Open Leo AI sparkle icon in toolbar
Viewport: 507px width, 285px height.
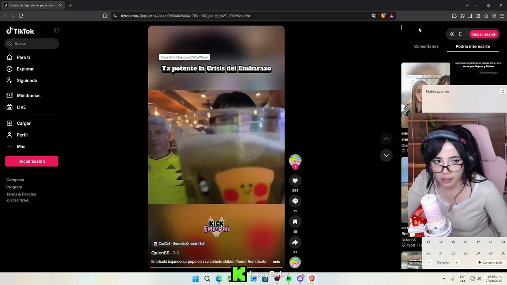(x=486, y=16)
